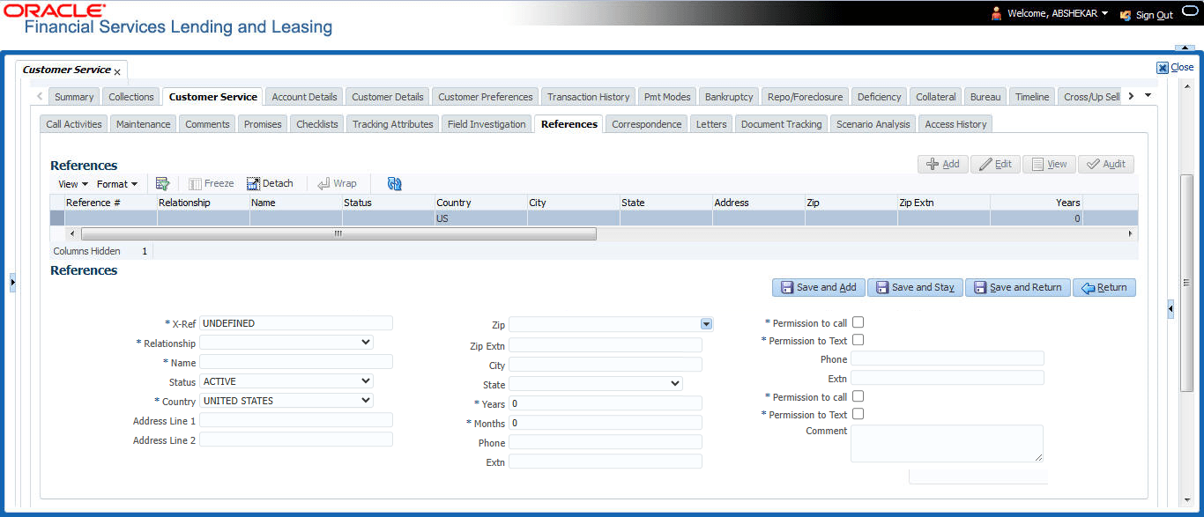Click the Reference # column header

(x=111, y=203)
